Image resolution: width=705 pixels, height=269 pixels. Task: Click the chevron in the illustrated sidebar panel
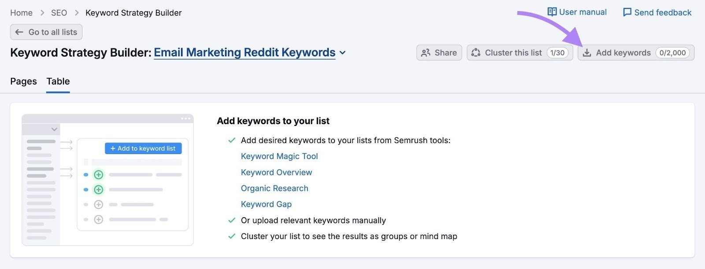click(54, 129)
